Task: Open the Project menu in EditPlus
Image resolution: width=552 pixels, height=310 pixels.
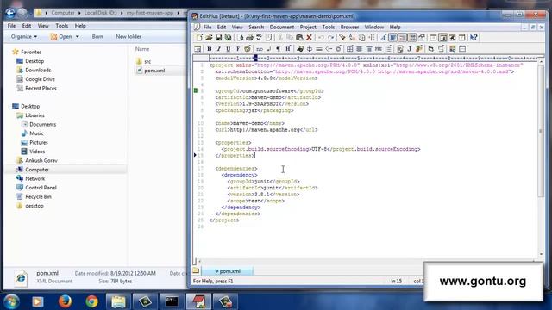Action: (308, 27)
